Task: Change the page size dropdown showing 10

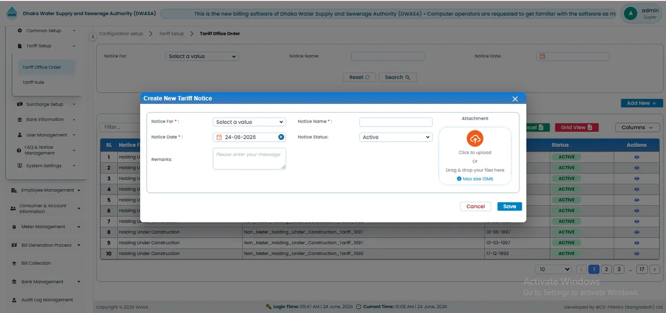Action: [554, 269]
